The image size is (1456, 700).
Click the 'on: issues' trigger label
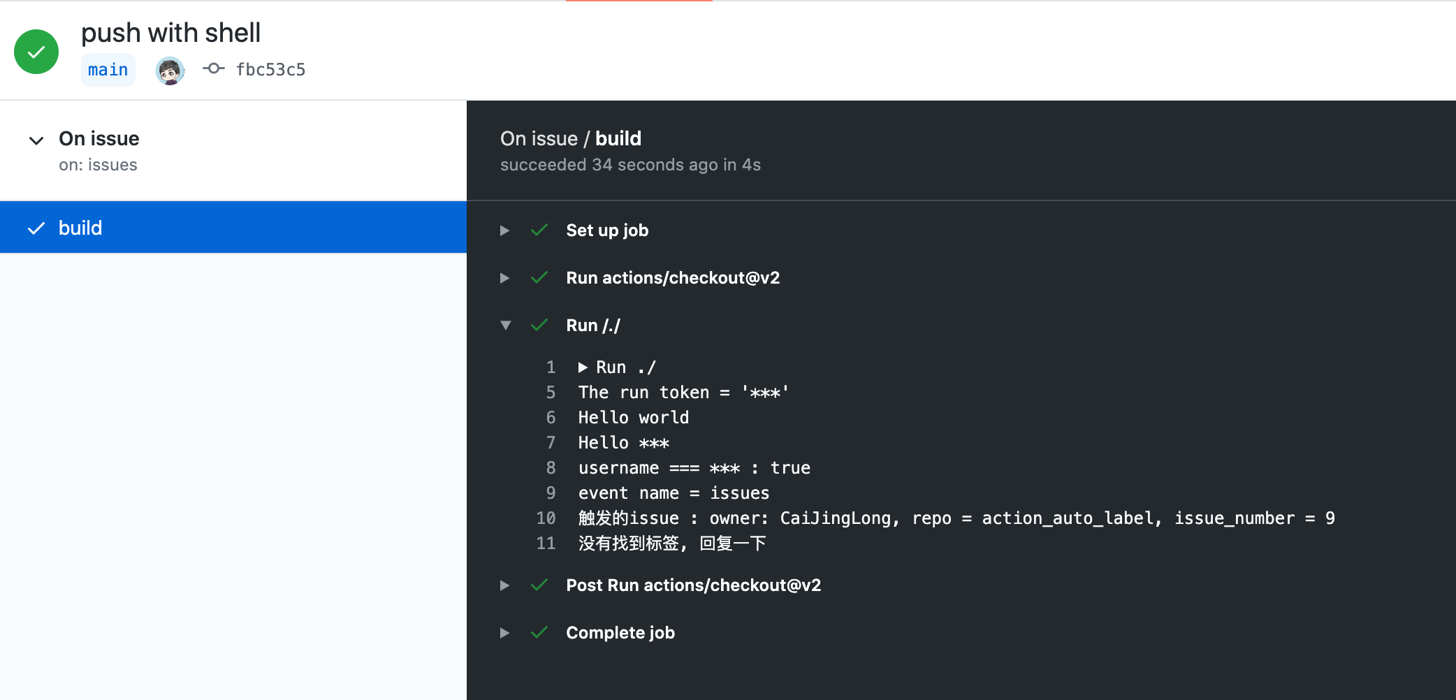click(98, 165)
